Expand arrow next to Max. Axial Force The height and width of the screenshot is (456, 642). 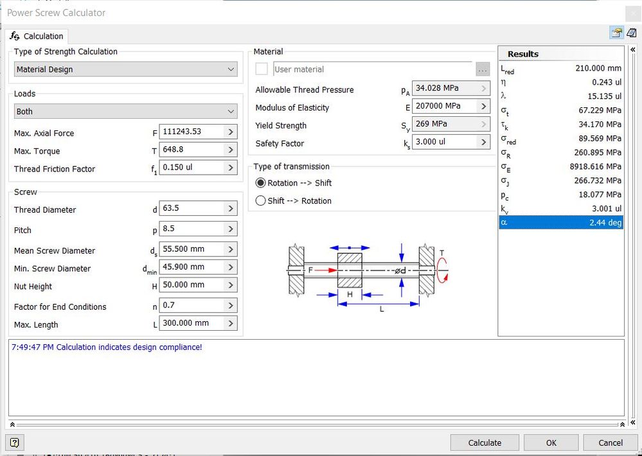point(231,132)
